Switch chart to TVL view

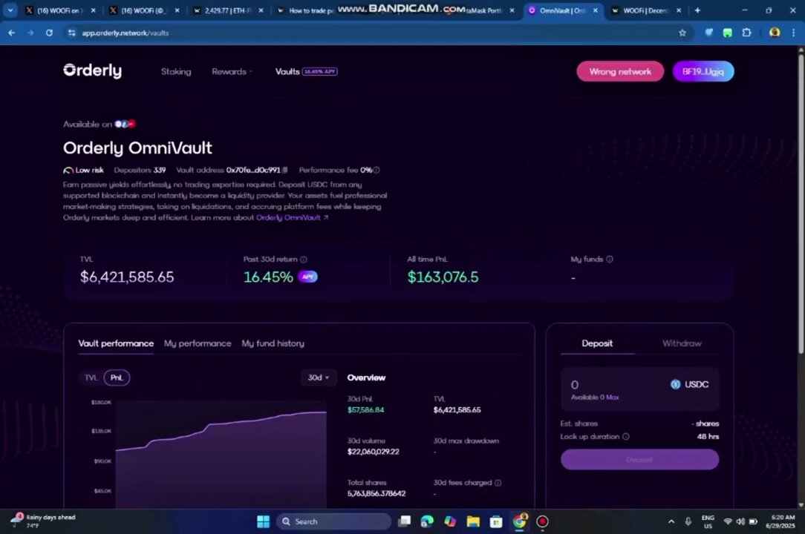coord(91,378)
